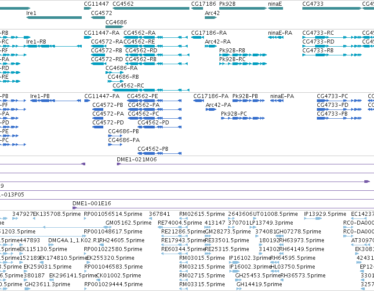Select the CK01002.5prime EST label
The image size is (374, 291).
[119, 276]
